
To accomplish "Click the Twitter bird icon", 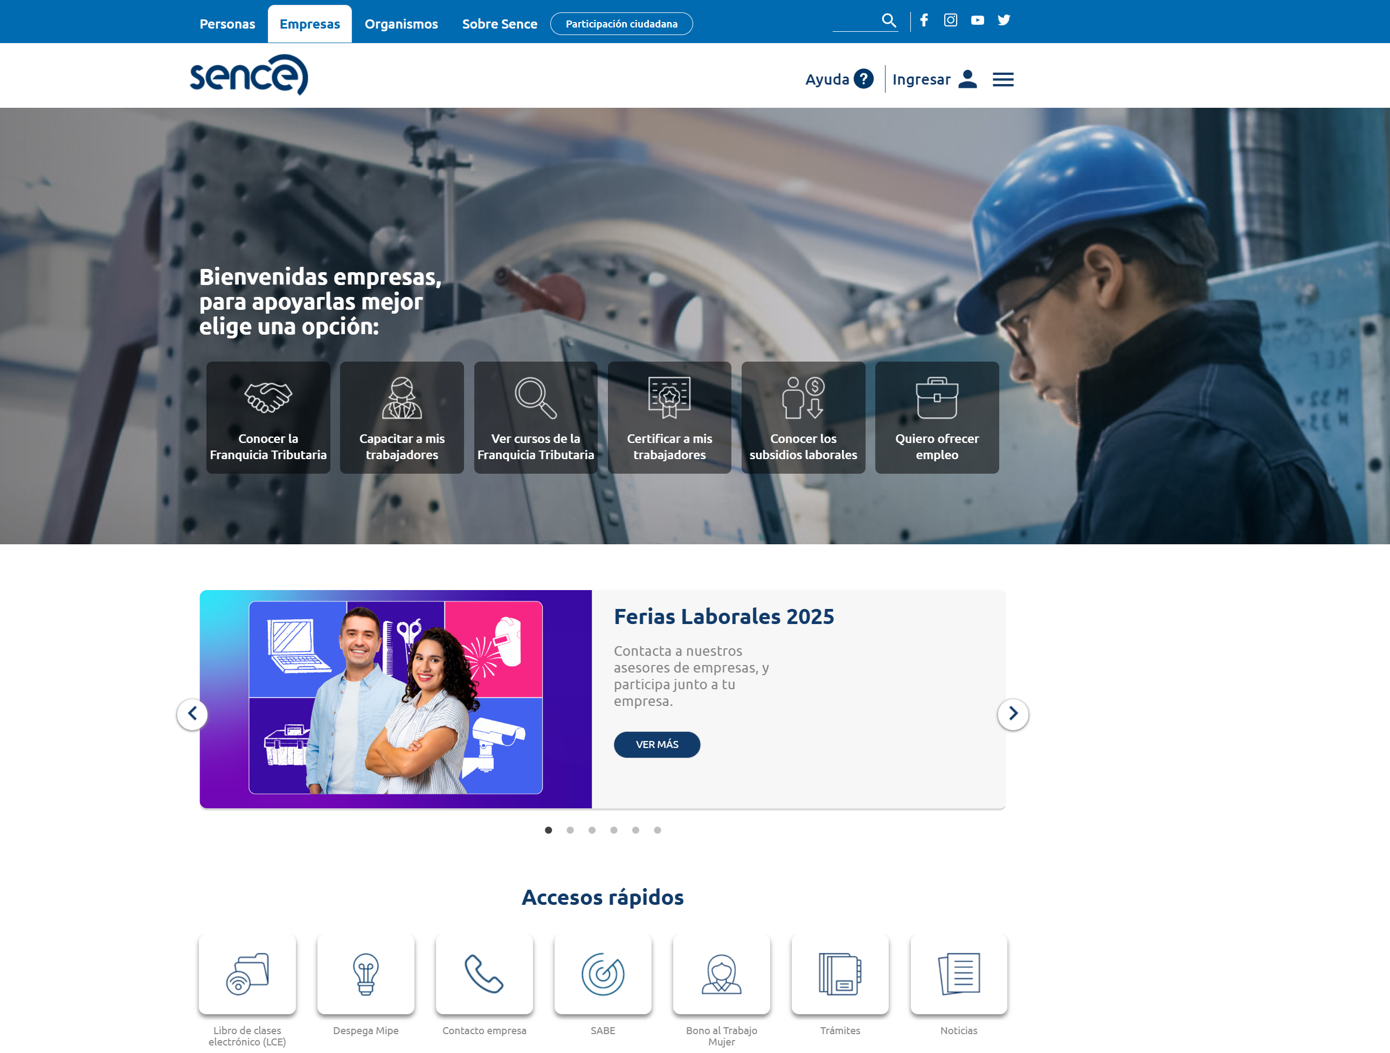I will [1004, 20].
